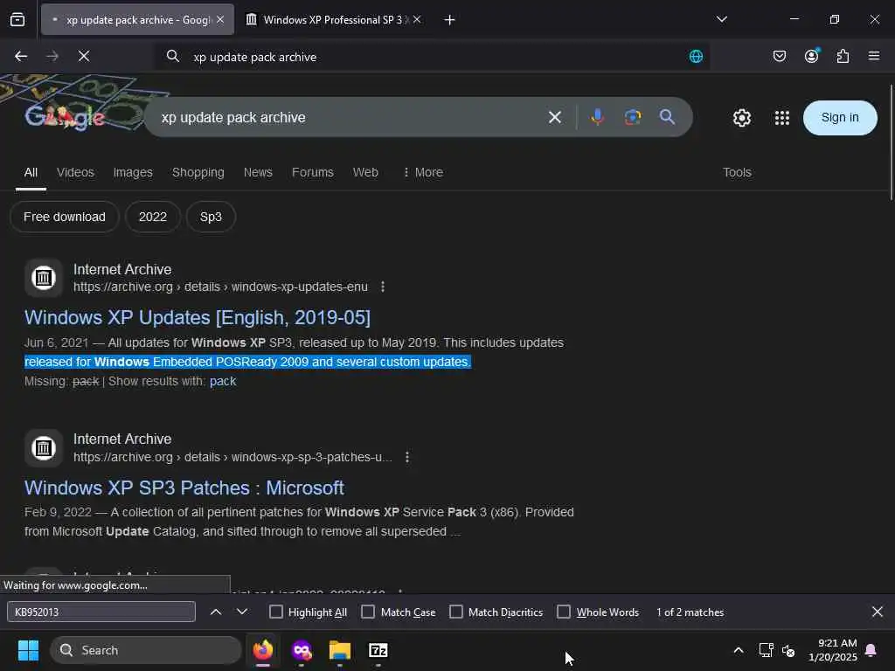Open the purple masked taskbar app icon
Viewport: 895px width, 671px height.
tap(302, 650)
